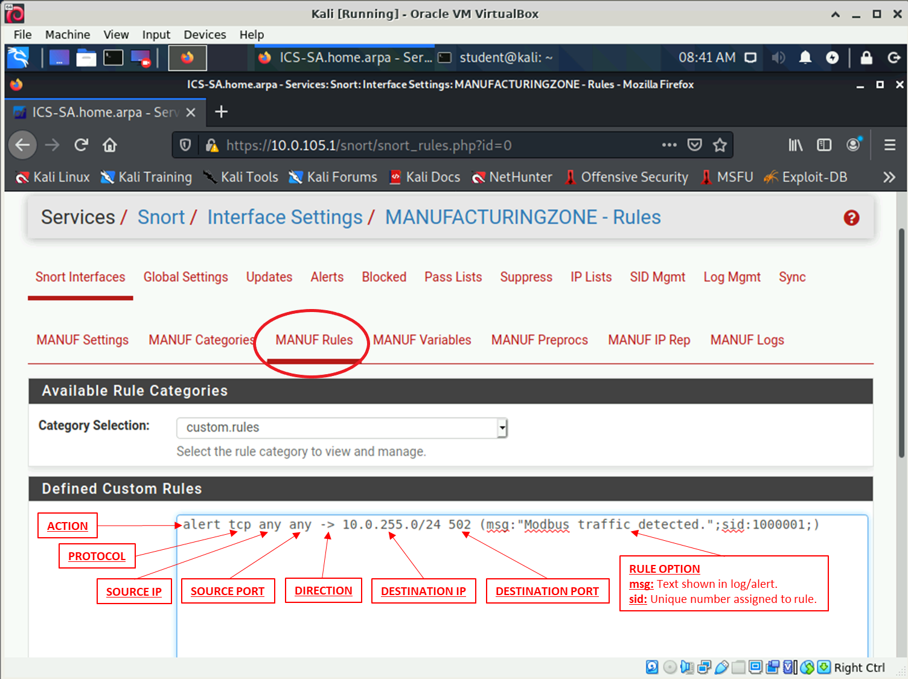Viewport: 908px width, 679px height.
Task: Open the Firefox library icon
Action: [x=795, y=145]
